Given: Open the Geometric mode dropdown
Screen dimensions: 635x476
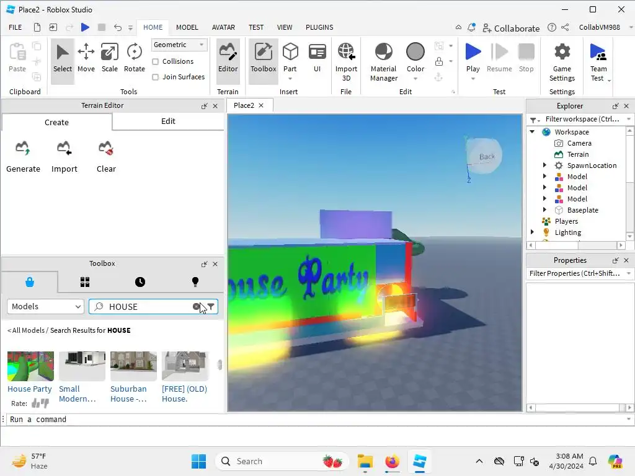Looking at the screenshot, I should [179, 45].
